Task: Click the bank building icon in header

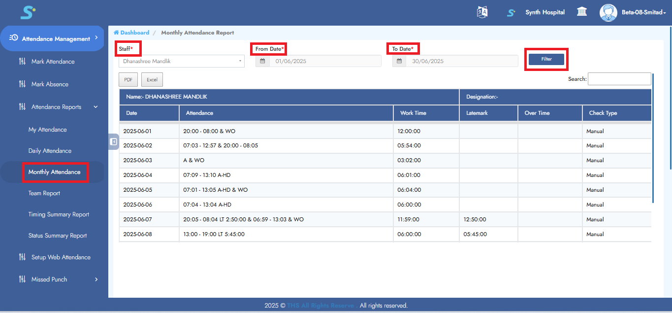Action: click(582, 12)
